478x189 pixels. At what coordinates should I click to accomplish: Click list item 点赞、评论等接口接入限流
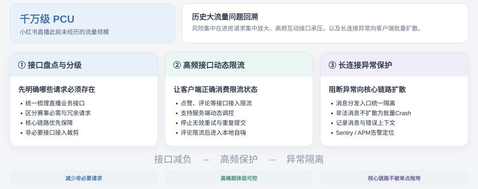click(216, 103)
